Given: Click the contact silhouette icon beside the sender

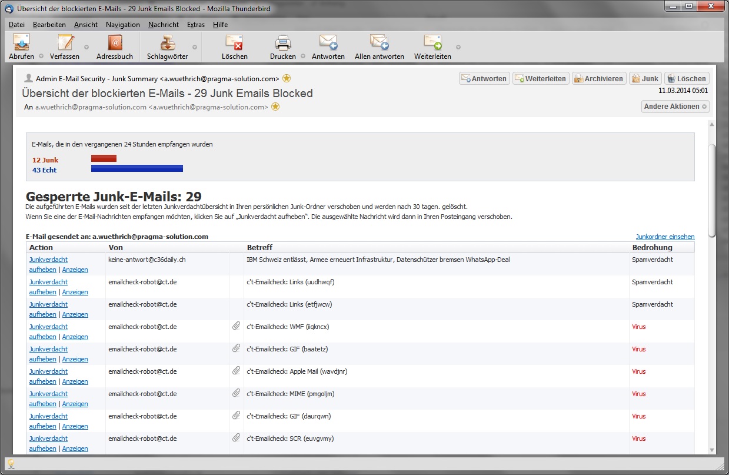Looking at the screenshot, I should (28, 78).
